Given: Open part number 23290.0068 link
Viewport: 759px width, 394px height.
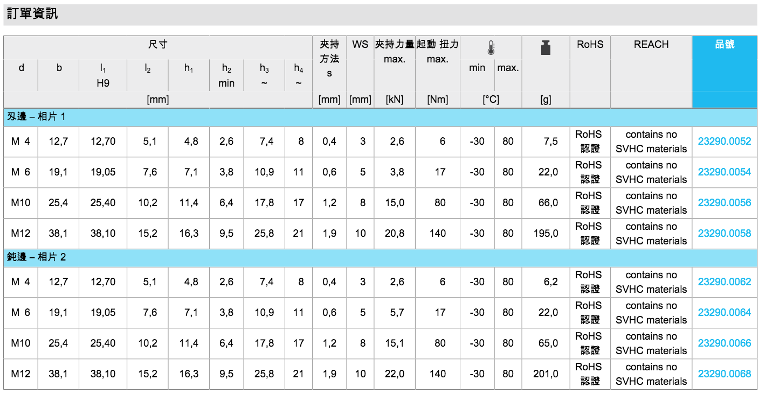Looking at the screenshot, I should pyautogui.click(x=724, y=374).
